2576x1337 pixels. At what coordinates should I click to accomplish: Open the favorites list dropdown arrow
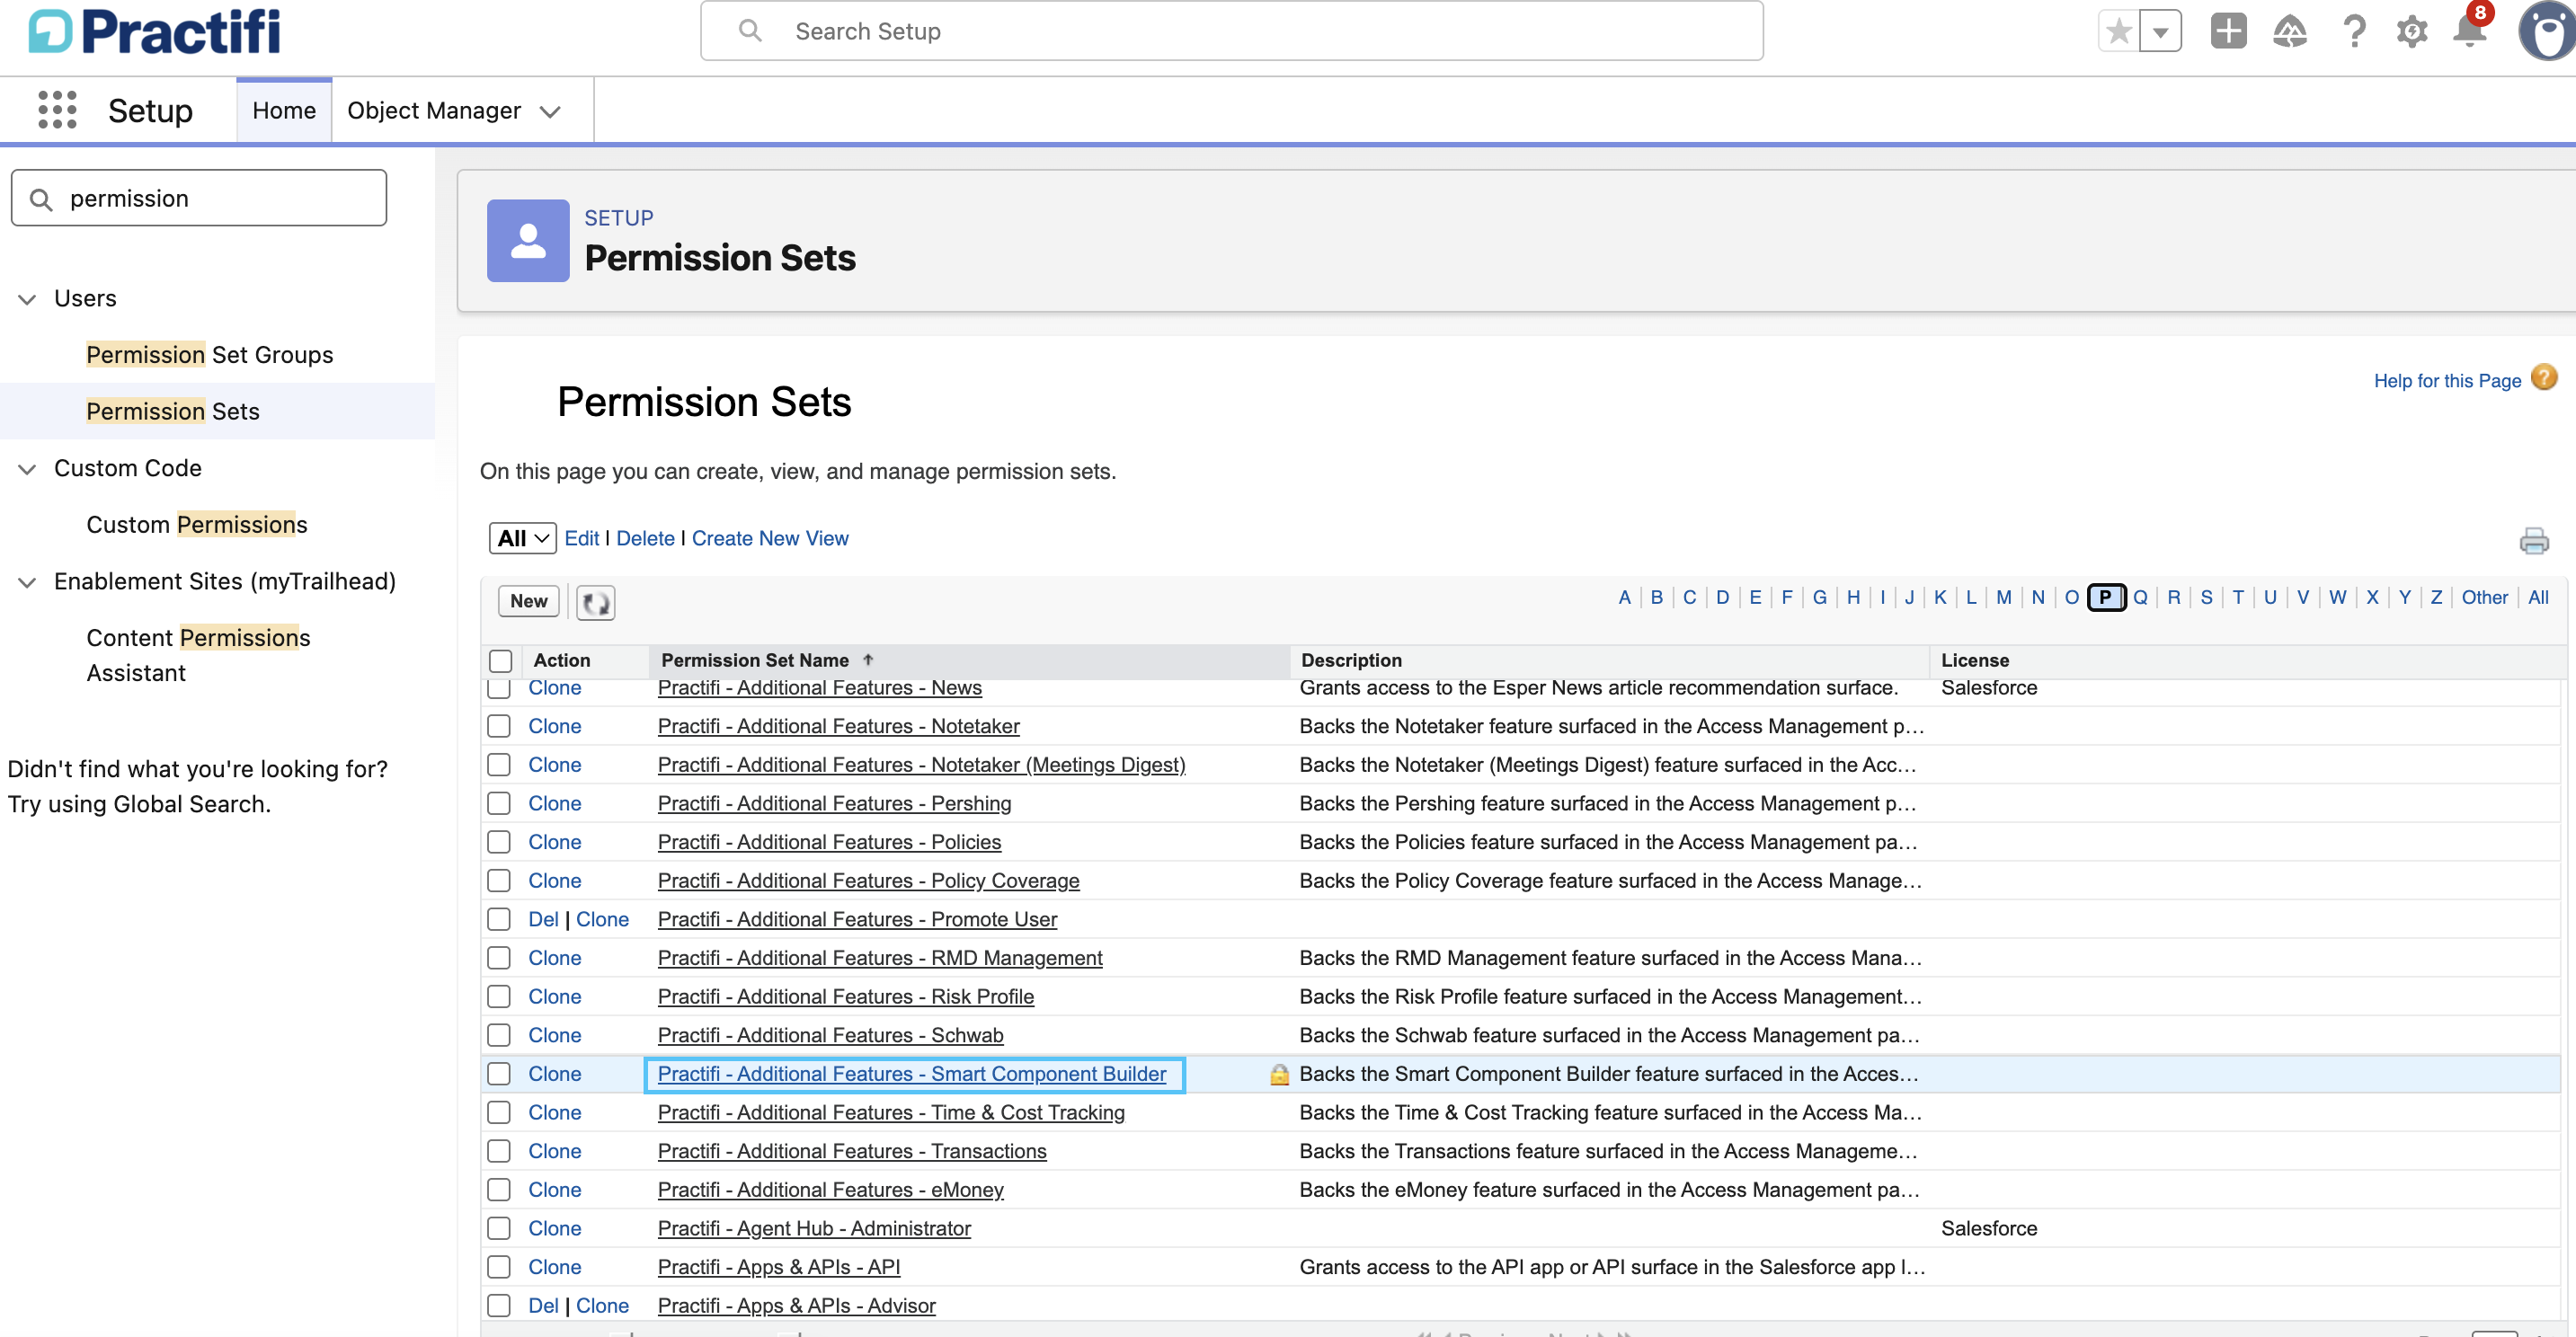(2160, 32)
